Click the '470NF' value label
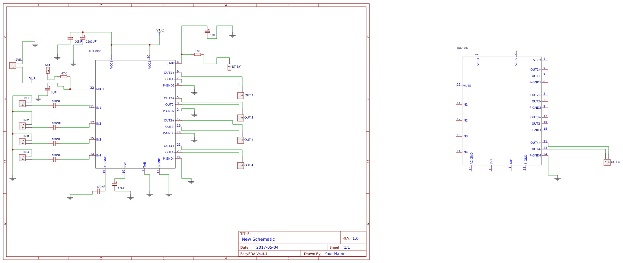This screenshot has height=263, width=623. (x=101, y=187)
